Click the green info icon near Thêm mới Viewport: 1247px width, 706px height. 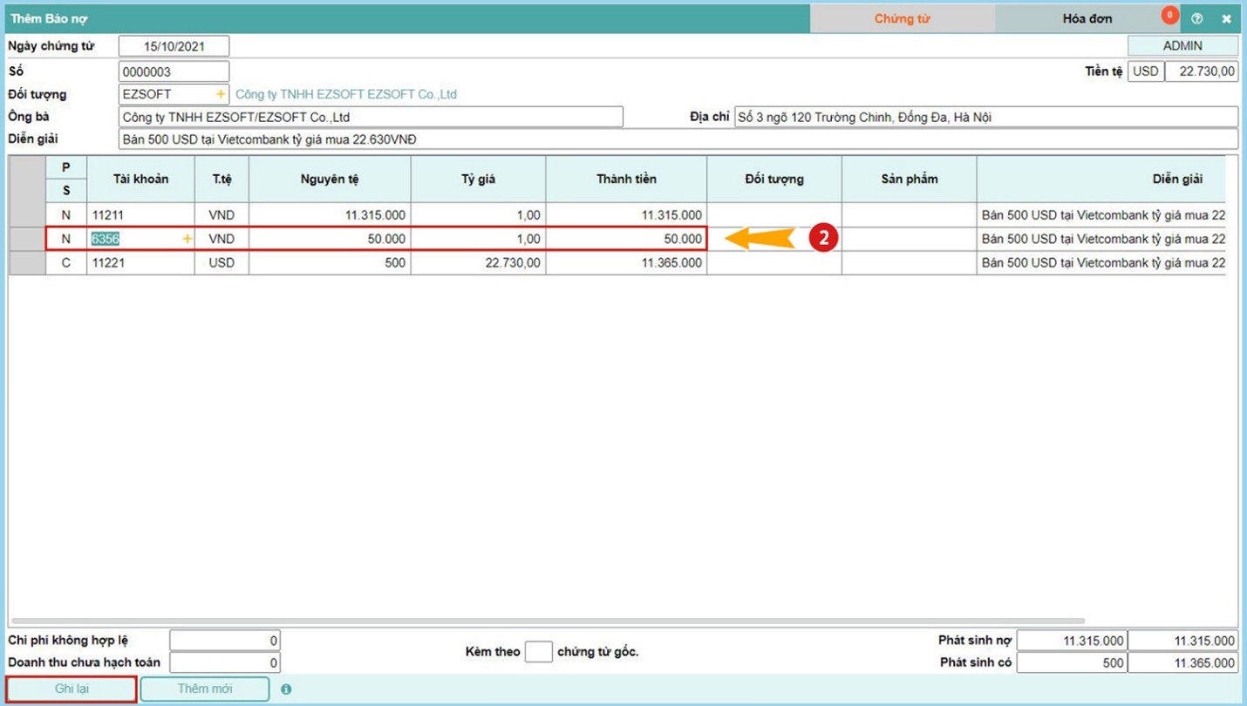(286, 689)
